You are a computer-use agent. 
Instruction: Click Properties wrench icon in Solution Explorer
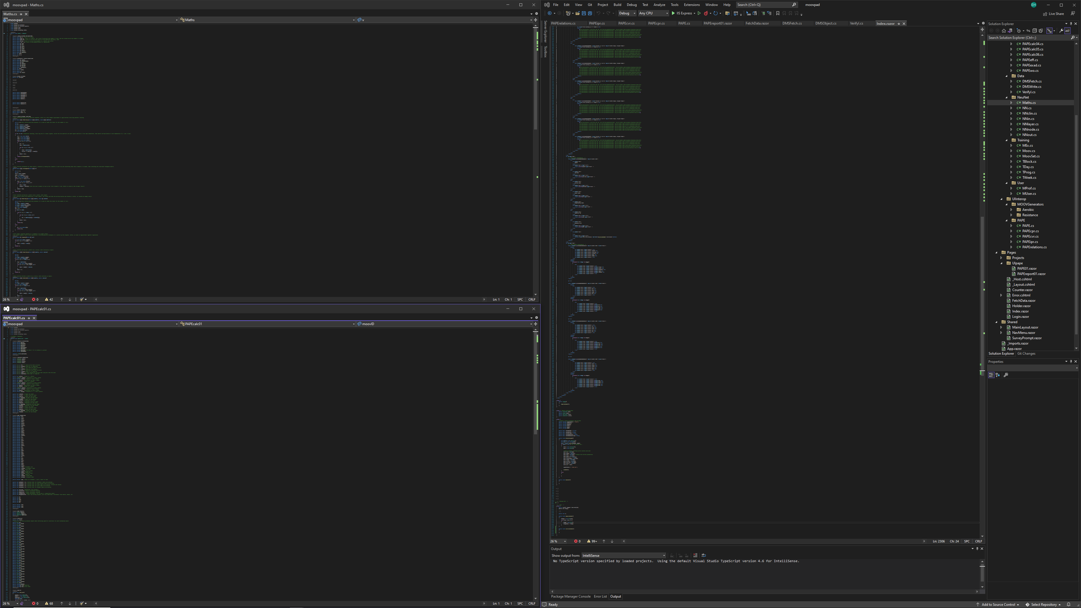[1061, 31]
